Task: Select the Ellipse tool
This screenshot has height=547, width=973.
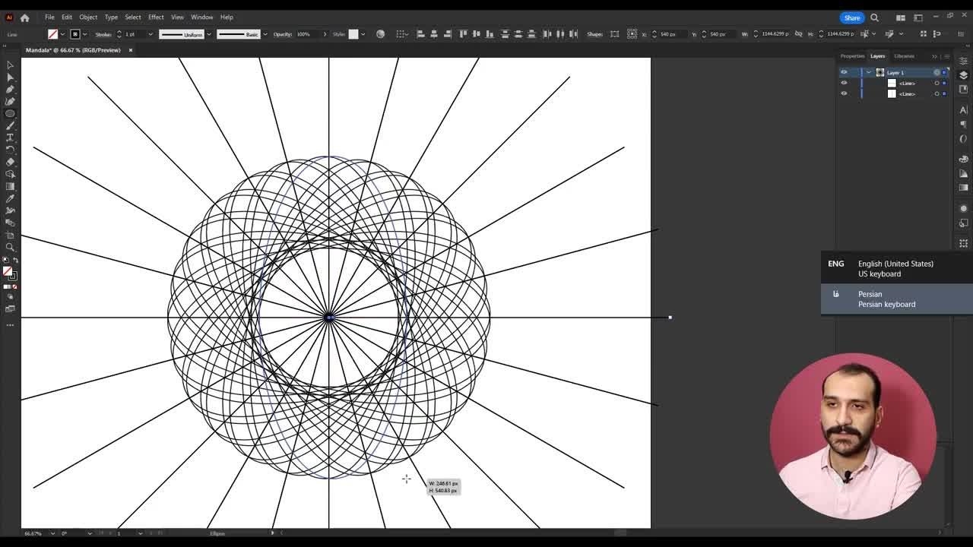Action: pos(10,113)
